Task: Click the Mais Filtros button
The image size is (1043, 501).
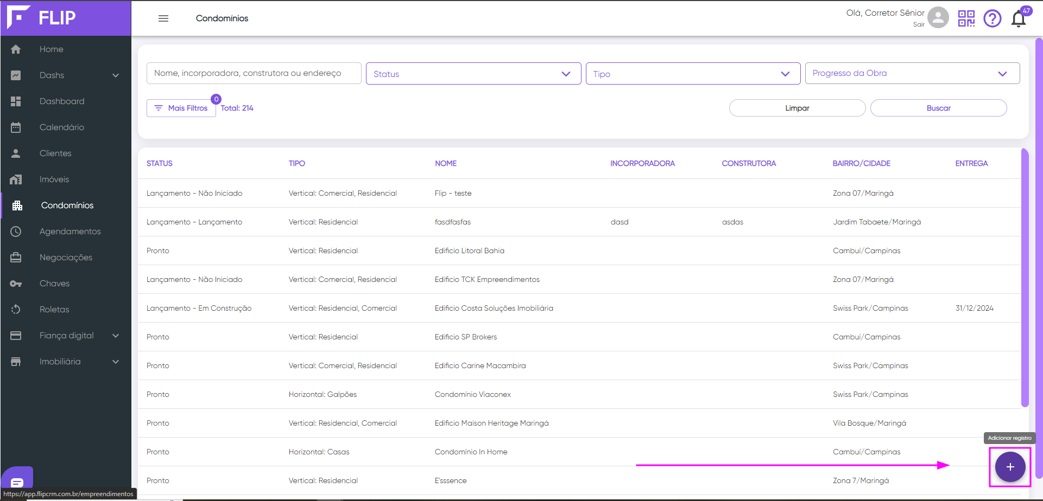Action: 181,108
